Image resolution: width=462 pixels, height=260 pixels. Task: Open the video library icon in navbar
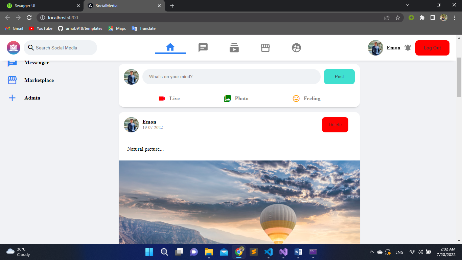234,48
